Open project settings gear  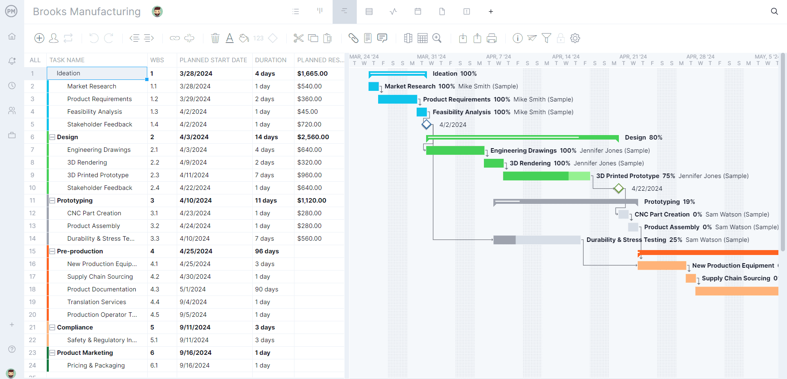point(575,38)
